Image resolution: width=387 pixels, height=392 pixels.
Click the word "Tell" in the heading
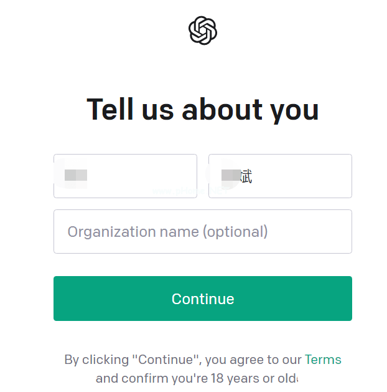pyautogui.click(x=110, y=110)
